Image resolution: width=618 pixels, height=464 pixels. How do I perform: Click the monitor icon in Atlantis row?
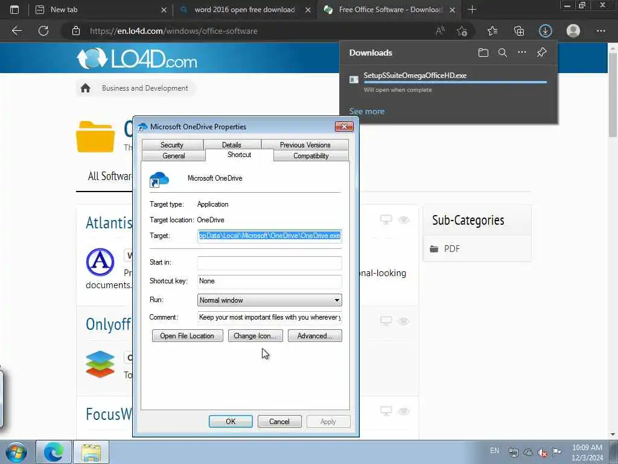click(386, 220)
